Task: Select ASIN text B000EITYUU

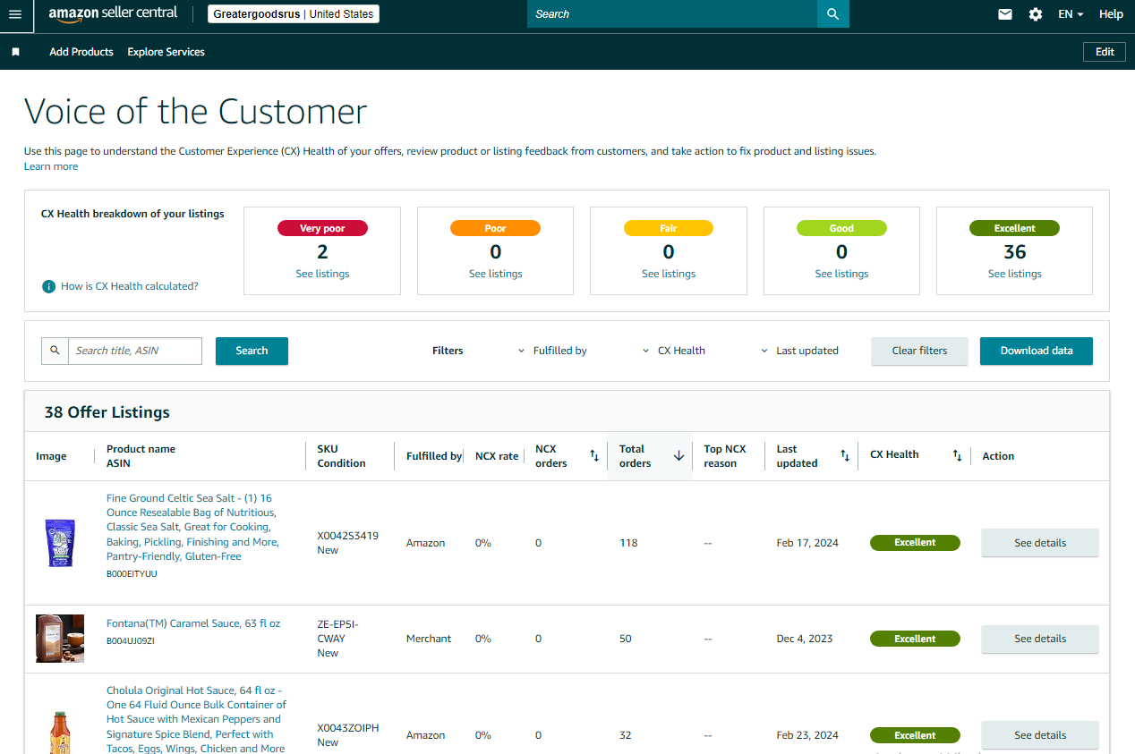Action: pos(132,574)
